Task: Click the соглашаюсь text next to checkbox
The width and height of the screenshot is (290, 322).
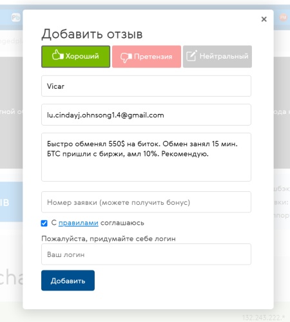Action: 122,223
